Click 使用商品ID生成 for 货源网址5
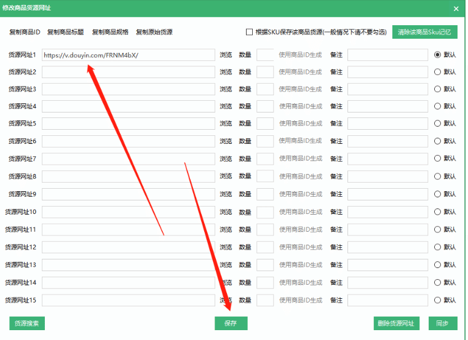This screenshot has height=340, width=468. (x=300, y=124)
